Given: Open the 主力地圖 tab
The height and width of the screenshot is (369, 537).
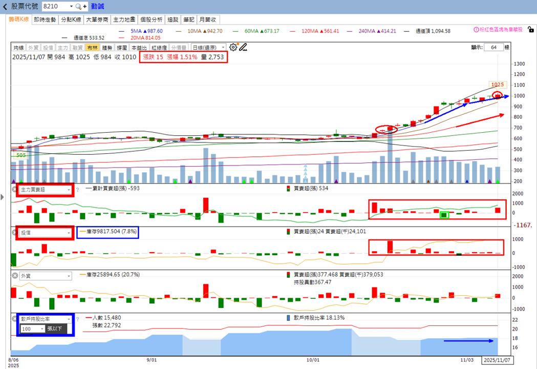Looking at the screenshot, I should [x=124, y=19].
